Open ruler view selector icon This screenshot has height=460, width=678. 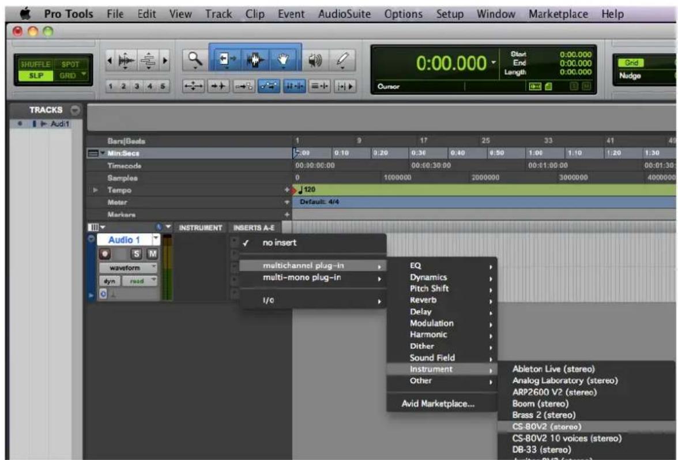tap(93, 153)
